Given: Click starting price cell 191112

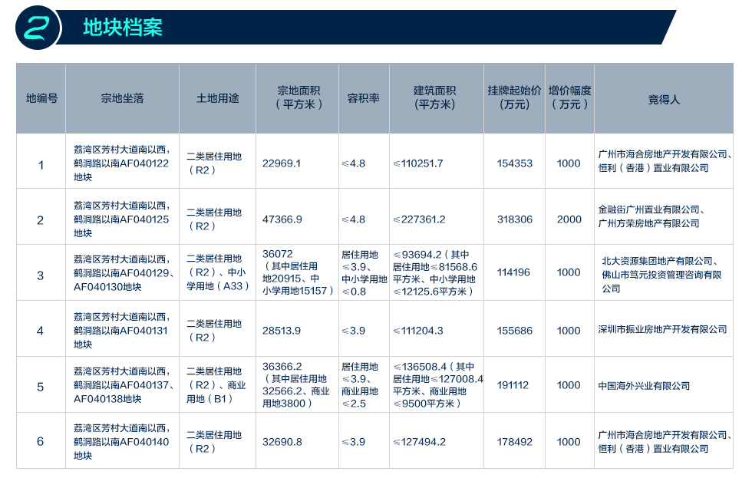Looking at the screenshot, I should [x=514, y=386].
